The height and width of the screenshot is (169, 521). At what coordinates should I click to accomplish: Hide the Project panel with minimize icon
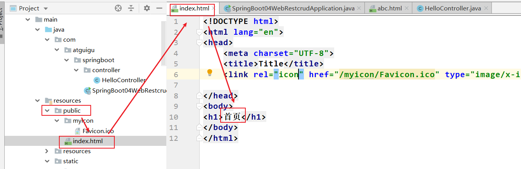click(159, 8)
